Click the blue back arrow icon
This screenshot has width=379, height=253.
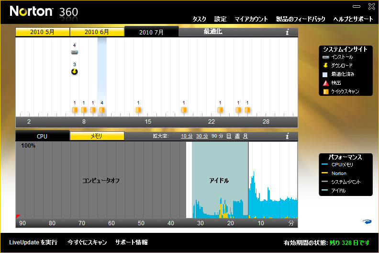coord(368,221)
